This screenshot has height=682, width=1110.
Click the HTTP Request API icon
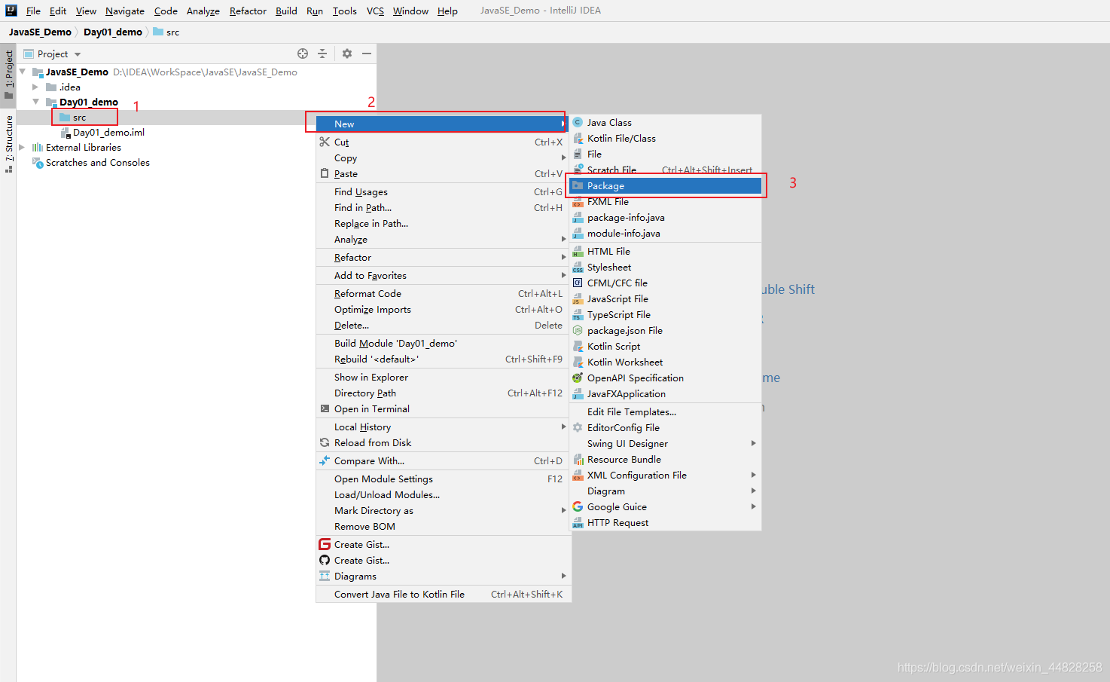pos(578,522)
